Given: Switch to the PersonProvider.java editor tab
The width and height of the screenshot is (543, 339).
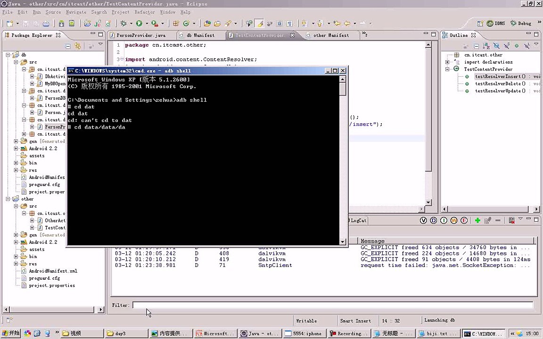Looking at the screenshot, I should pyautogui.click(x=141, y=35).
